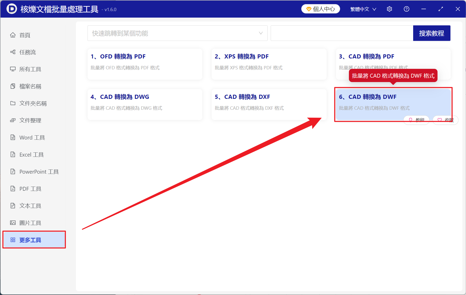Switch to 所有工具 section
This screenshot has height=295, width=466.
[30, 69]
